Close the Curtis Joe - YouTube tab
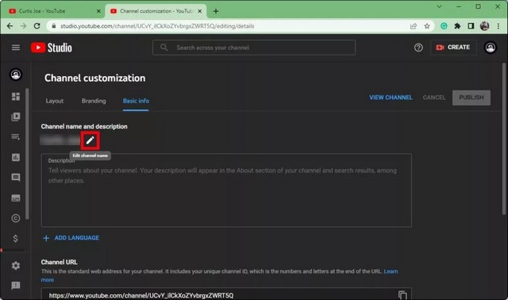 coord(98,11)
